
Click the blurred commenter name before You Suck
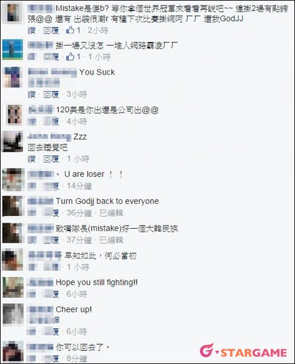(52, 72)
